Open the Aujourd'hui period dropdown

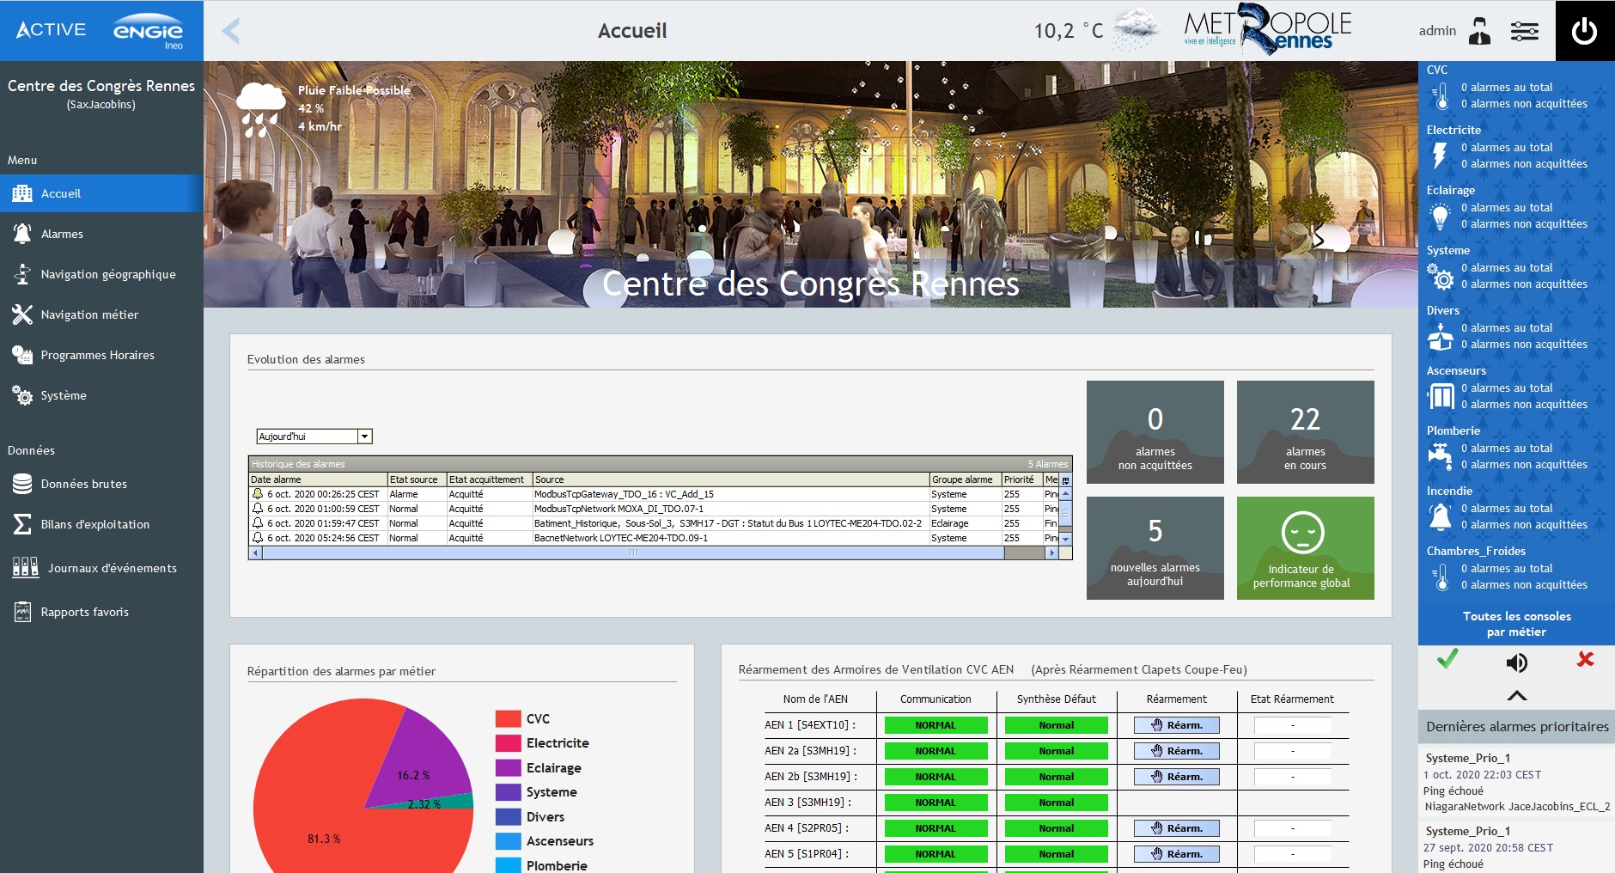click(x=314, y=436)
